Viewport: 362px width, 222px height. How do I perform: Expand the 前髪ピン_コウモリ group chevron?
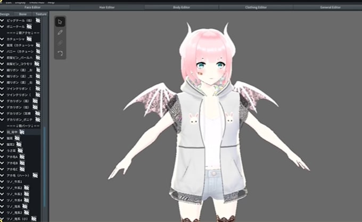(2, 64)
